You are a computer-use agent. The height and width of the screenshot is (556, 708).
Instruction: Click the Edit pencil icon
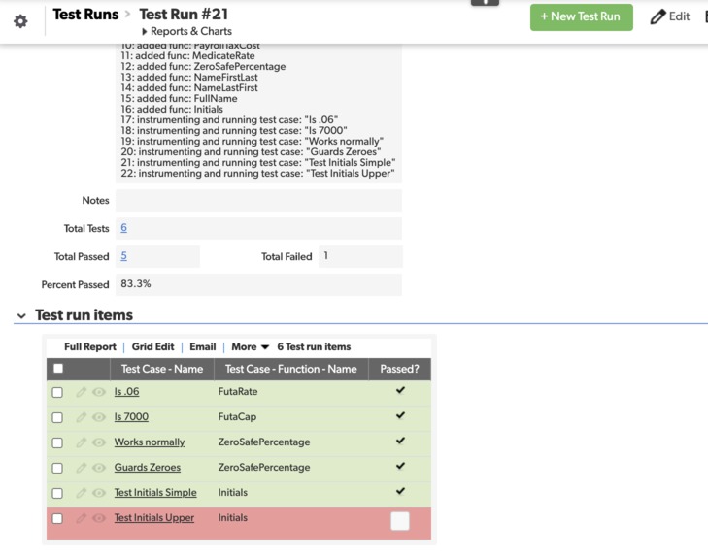(657, 16)
